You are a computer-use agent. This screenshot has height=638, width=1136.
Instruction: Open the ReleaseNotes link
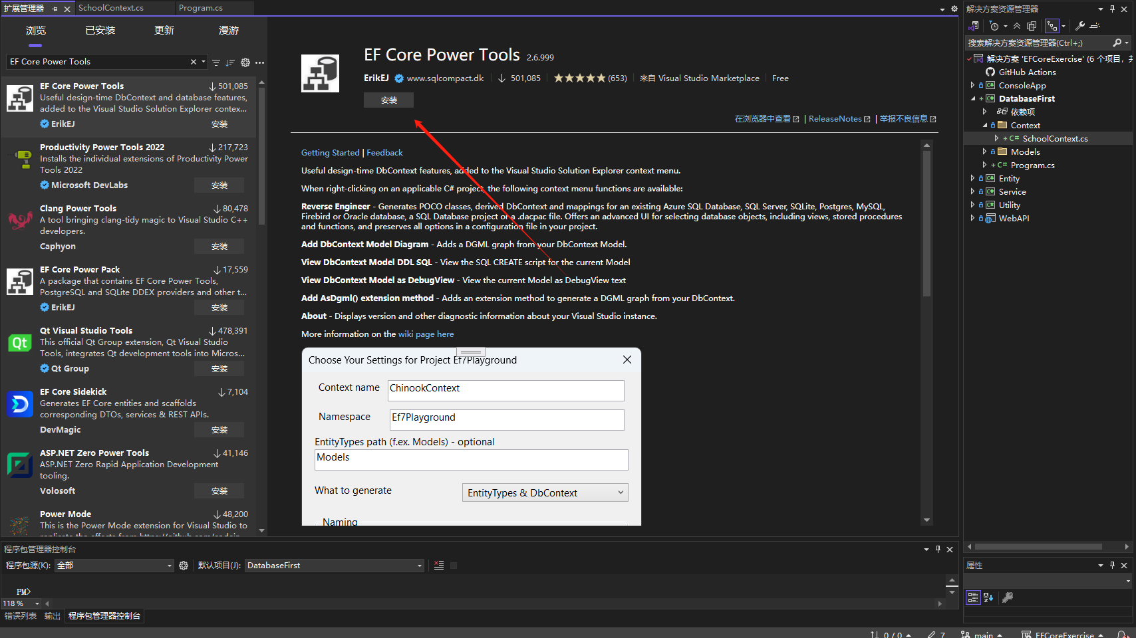pos(839,119)
